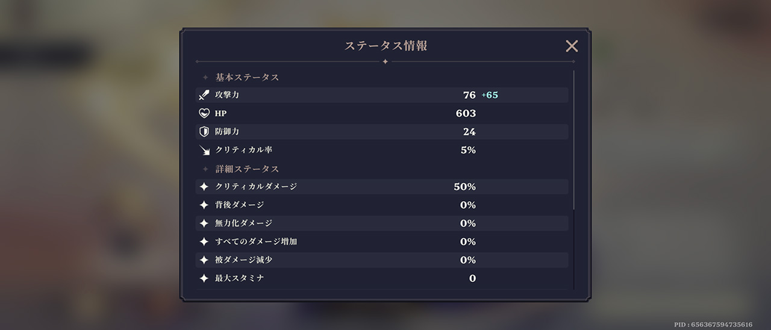Select the 攻撃力 value 76
This screenshot has width=771, height=330.
[469, 95]
